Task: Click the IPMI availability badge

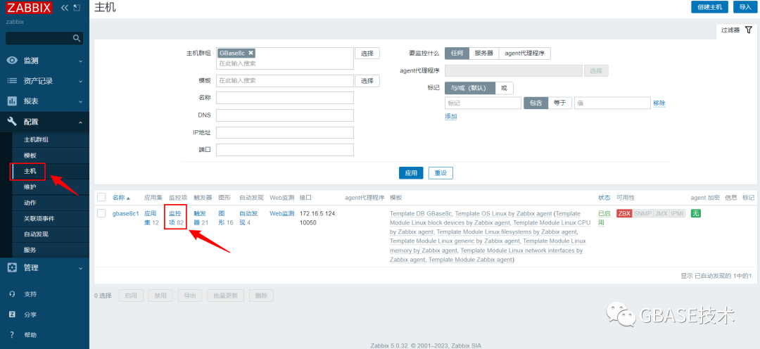Action: (x=677, y=213)
